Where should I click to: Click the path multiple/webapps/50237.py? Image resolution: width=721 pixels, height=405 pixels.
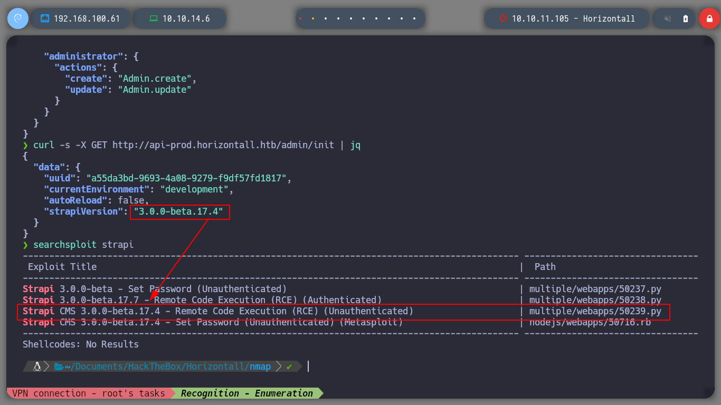point(595,289)
